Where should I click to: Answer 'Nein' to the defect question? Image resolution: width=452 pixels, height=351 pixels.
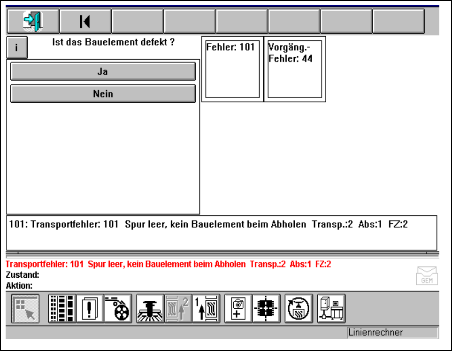tap(103, 94)
